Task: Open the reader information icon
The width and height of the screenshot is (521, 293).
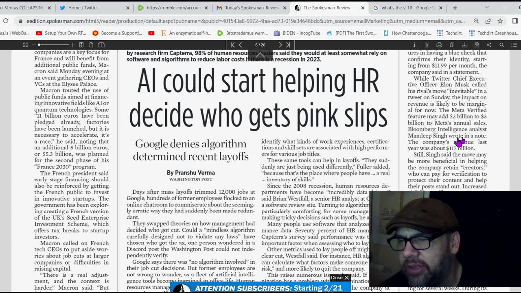Action: click(414, 45)
